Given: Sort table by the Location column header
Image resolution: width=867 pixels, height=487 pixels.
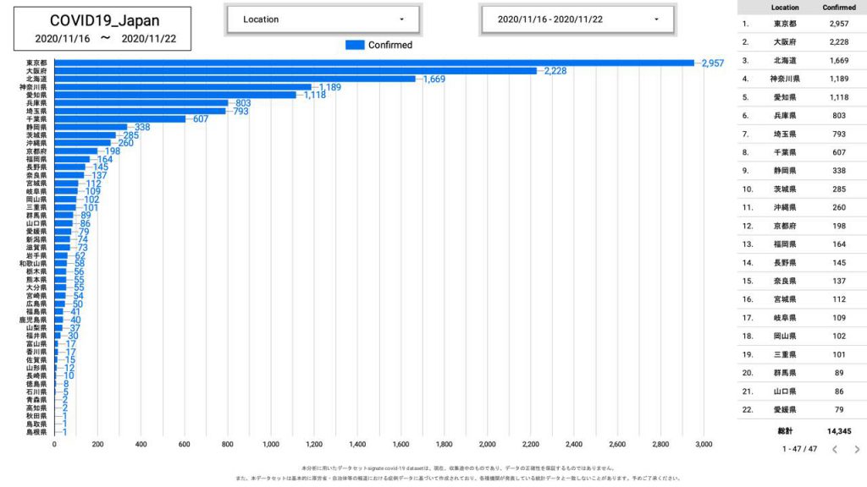Looking at the screenshot, I should [x=785, y=8].
